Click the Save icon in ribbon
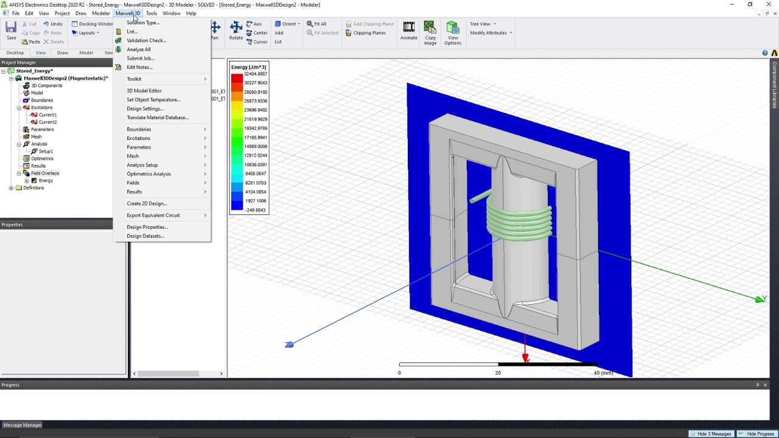The image size is (779, 438). (x=11, y=27)
